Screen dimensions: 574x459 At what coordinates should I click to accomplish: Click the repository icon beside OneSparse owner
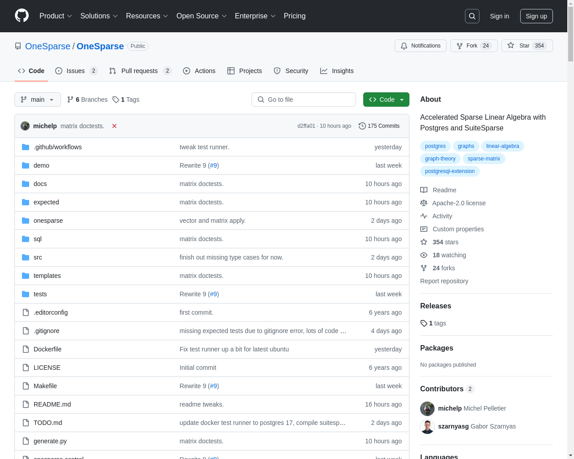[x=18, y=46]
